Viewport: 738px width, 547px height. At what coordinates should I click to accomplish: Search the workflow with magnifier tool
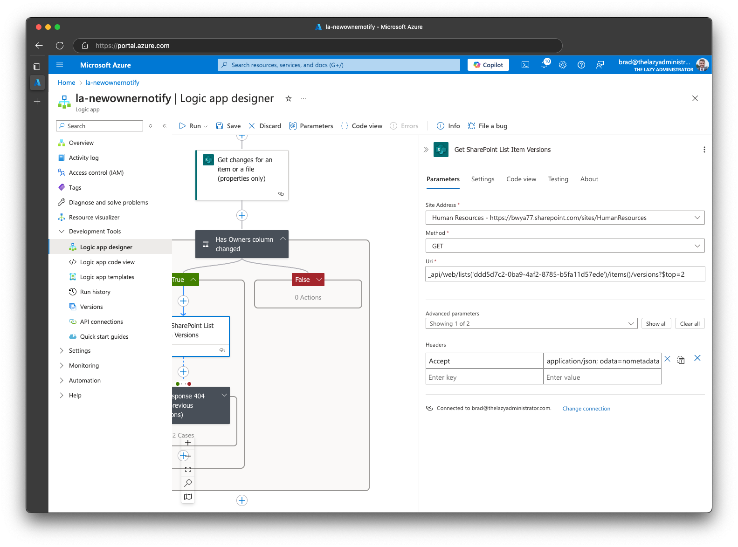(188, 483)
